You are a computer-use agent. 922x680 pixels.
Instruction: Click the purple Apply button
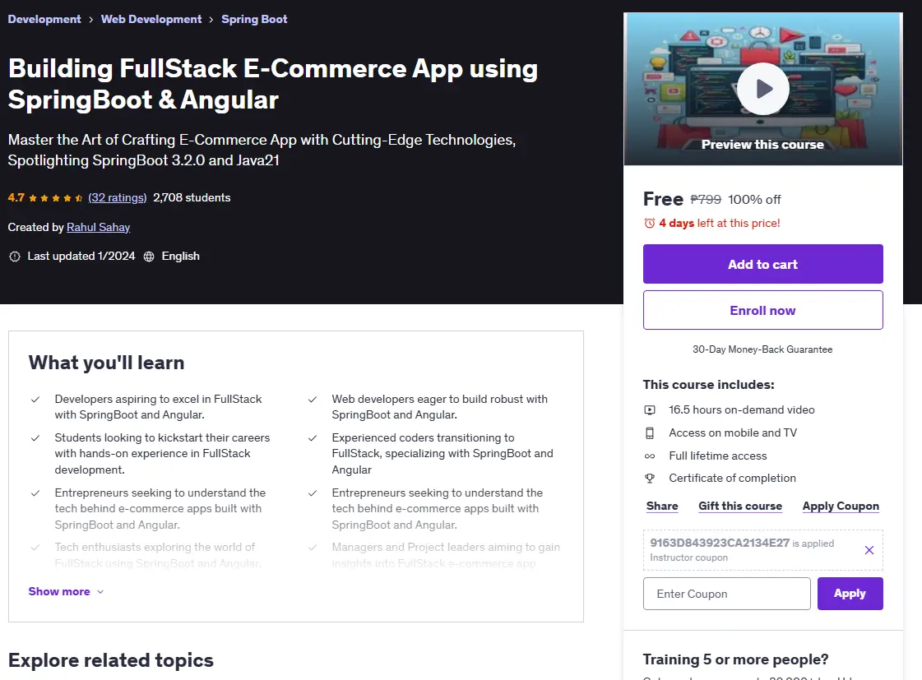(x=850, y=594)
